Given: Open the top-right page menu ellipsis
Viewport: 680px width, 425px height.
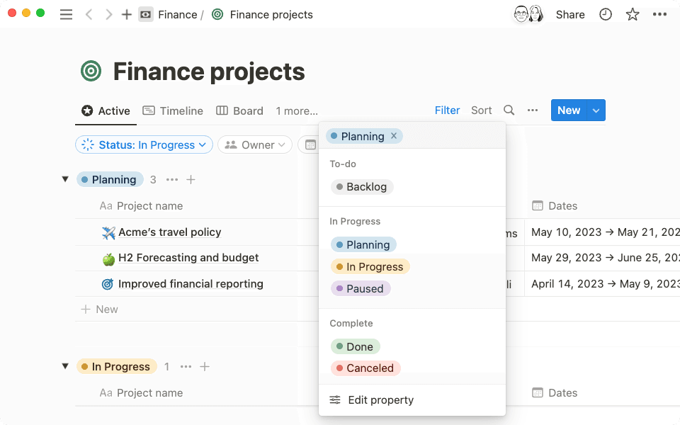Looking at the screenshot, I should point(660,14).
